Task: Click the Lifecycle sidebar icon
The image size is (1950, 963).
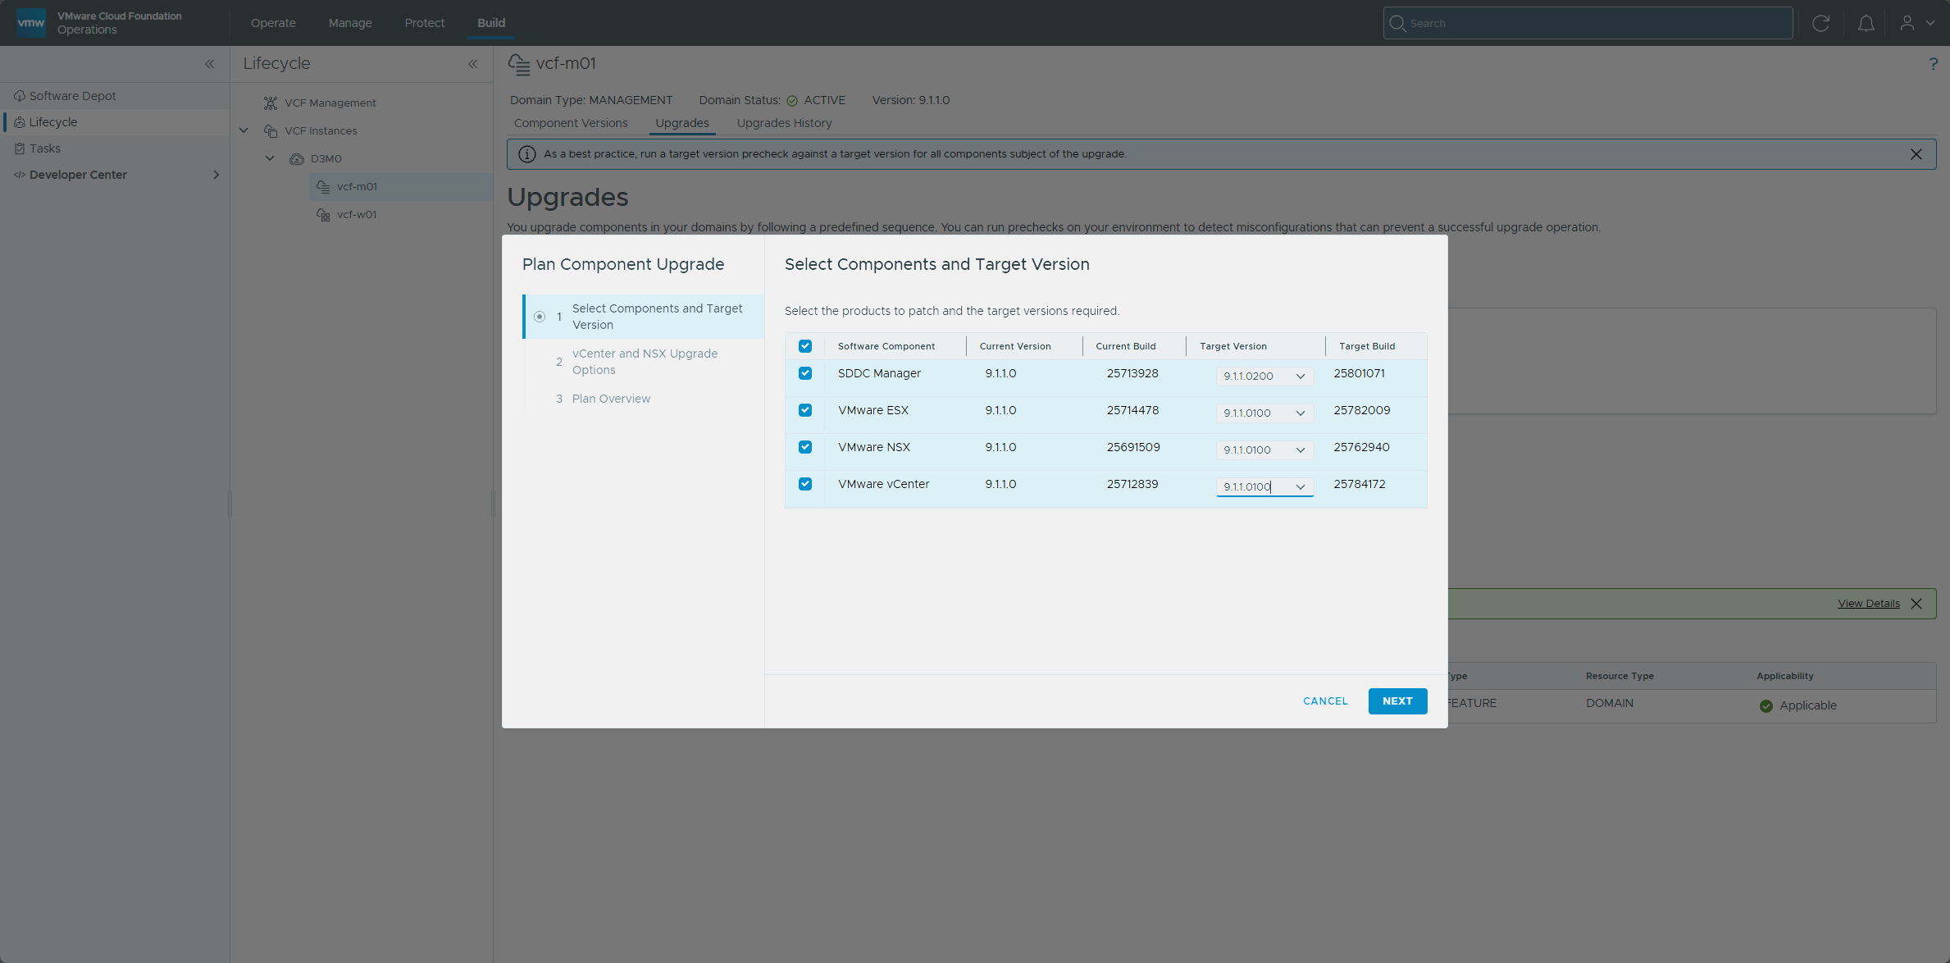Action: (20, 122)
